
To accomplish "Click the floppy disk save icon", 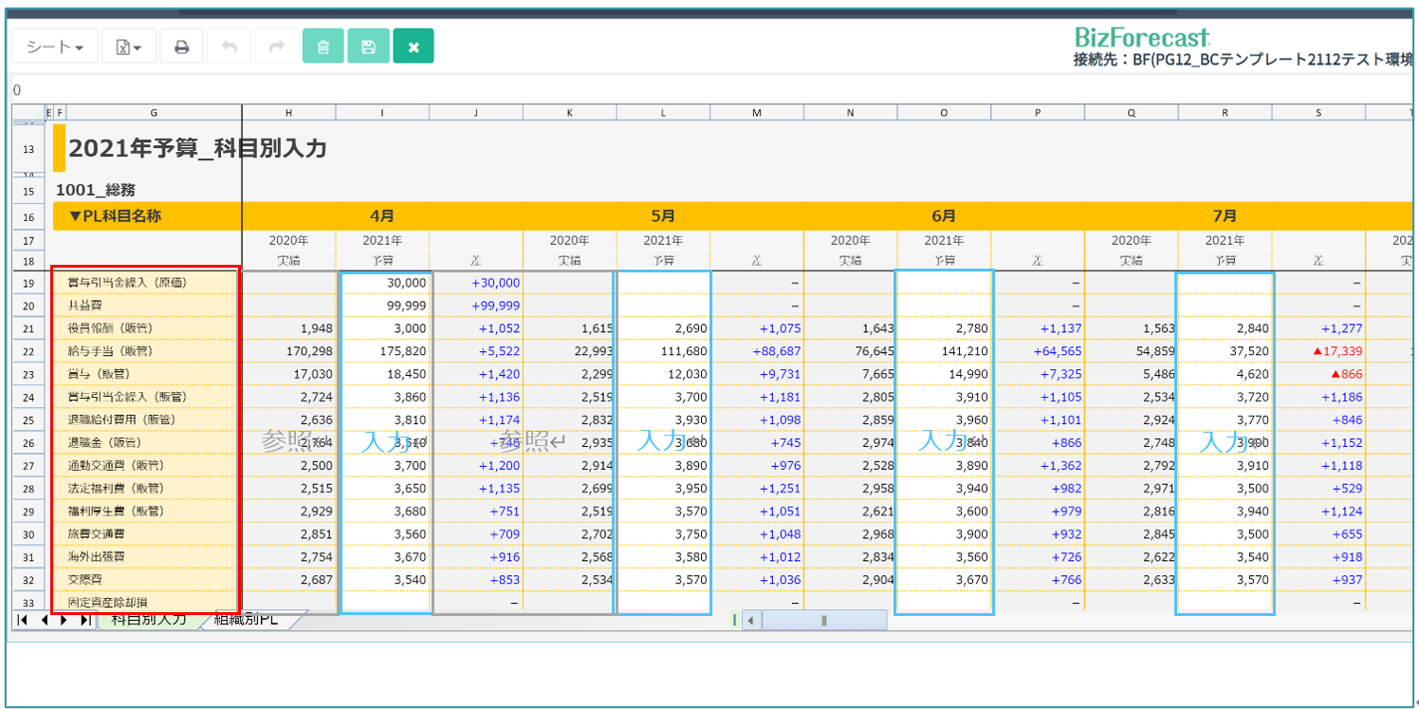I will pyautogui.click(x=368, y=47).
